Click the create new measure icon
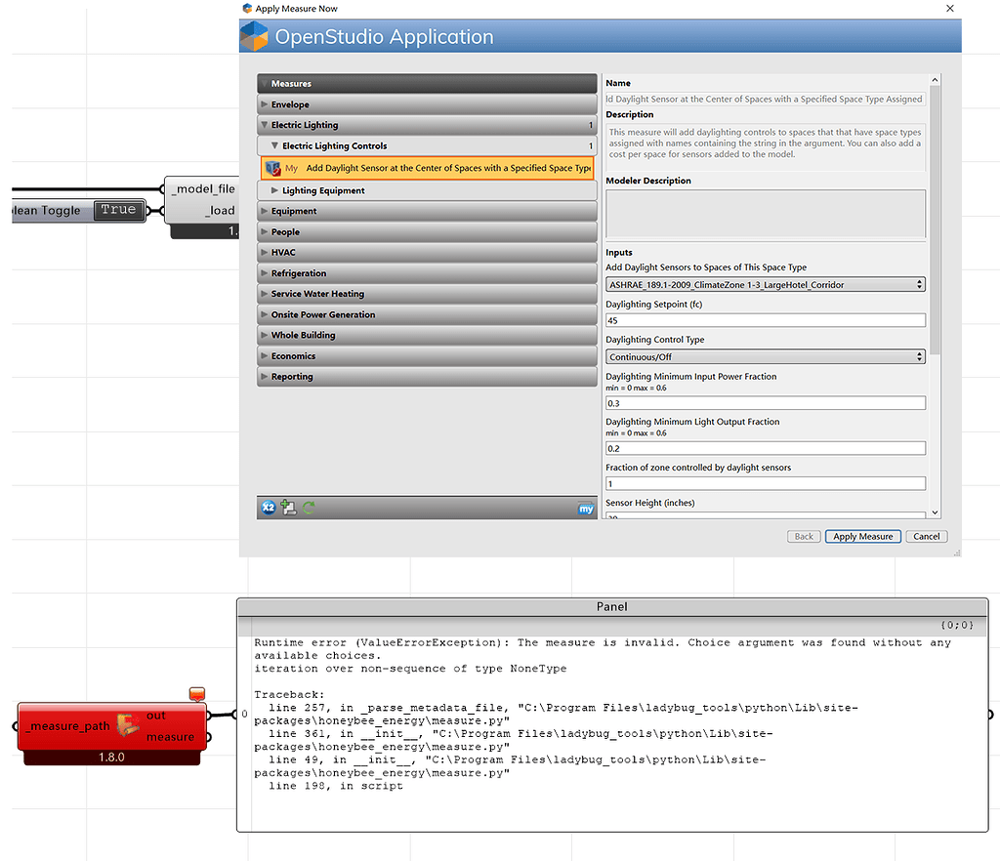Image resolution: width=1000 pixels, height=861 pixels. point(289,508)
